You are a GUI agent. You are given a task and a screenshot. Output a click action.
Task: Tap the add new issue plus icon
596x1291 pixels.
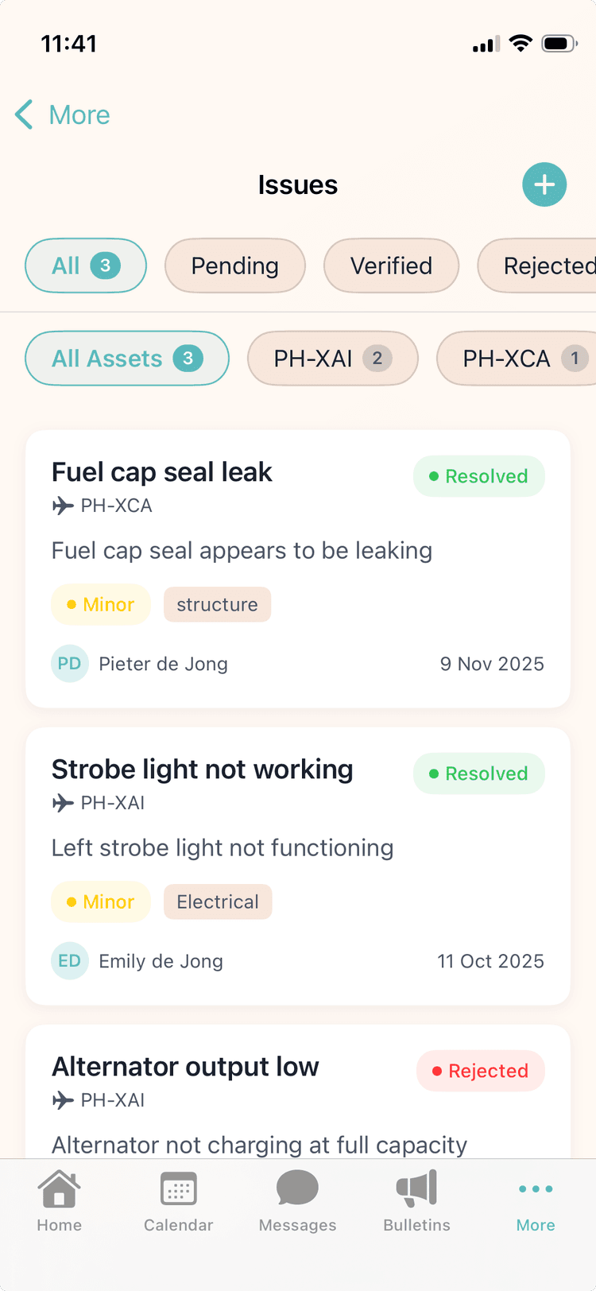click(x=544, y=184)
